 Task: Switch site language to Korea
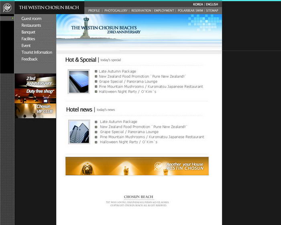point(198,4)
